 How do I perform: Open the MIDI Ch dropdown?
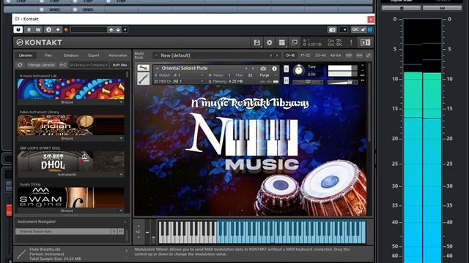(x=202, y=81)
